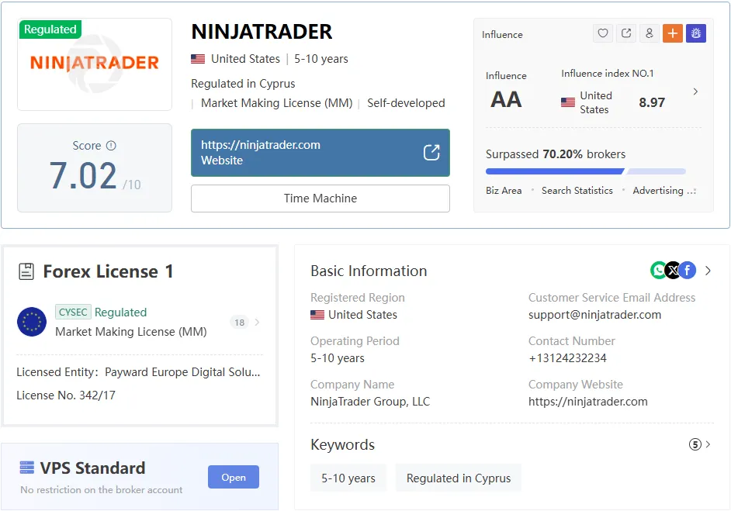
Task: Click License No. 342/17 text
Action: tap(66, 395)
